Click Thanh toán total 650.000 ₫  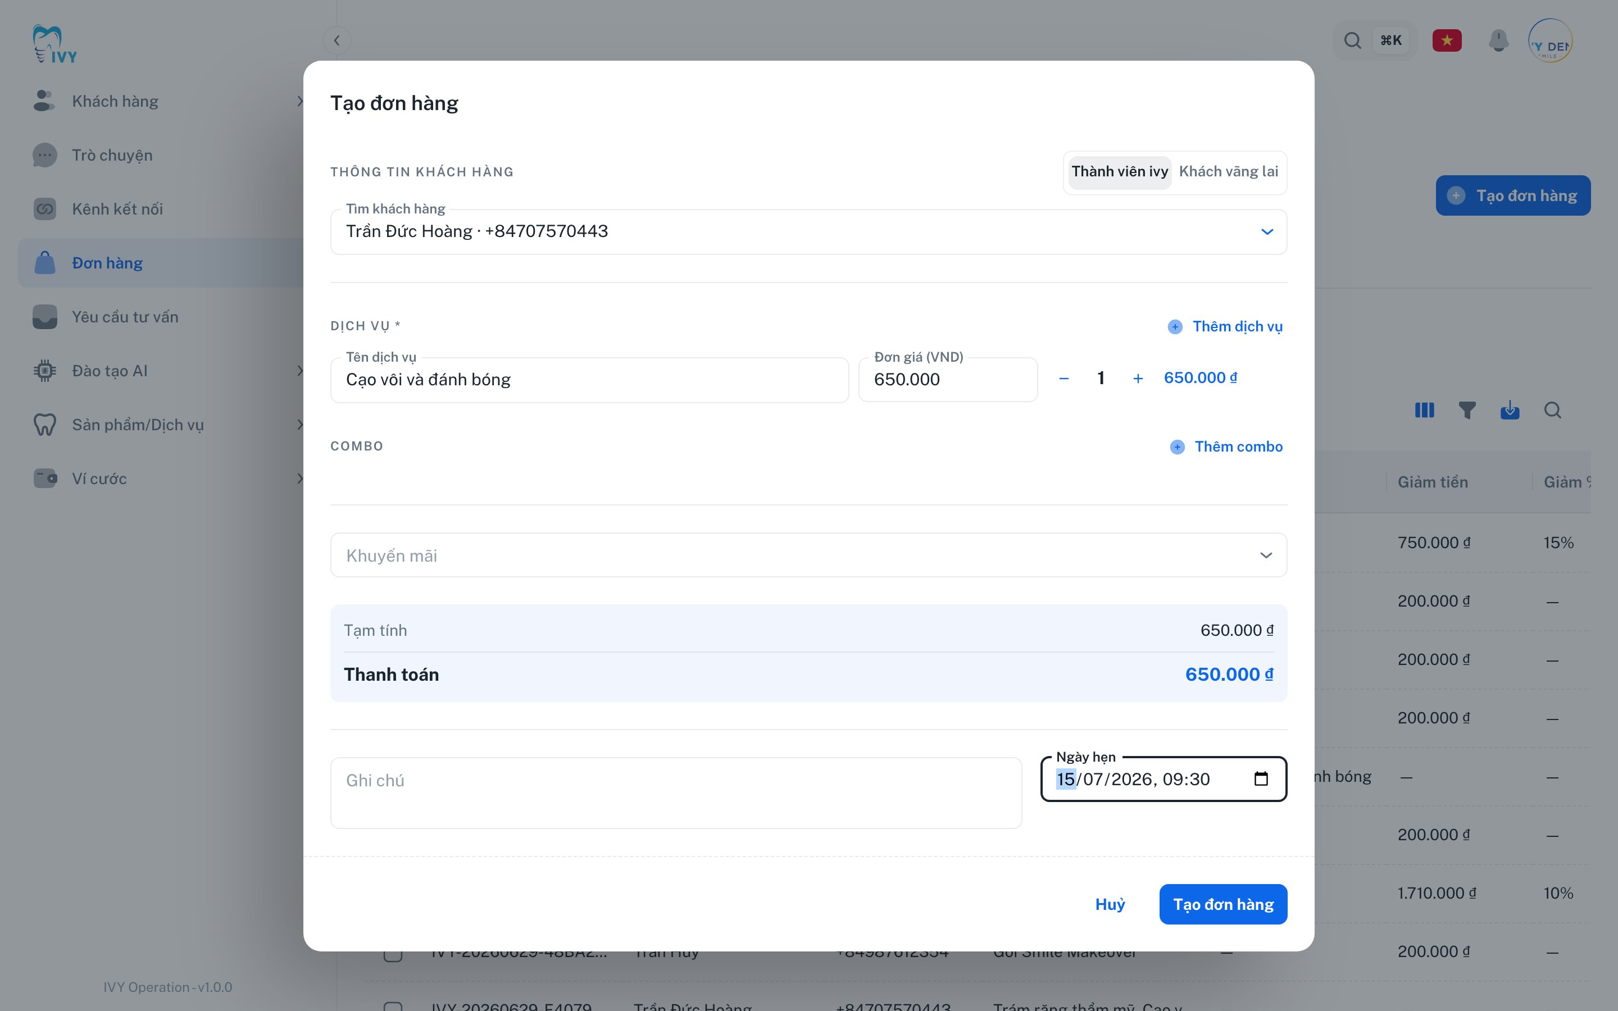click(1229, 675)
